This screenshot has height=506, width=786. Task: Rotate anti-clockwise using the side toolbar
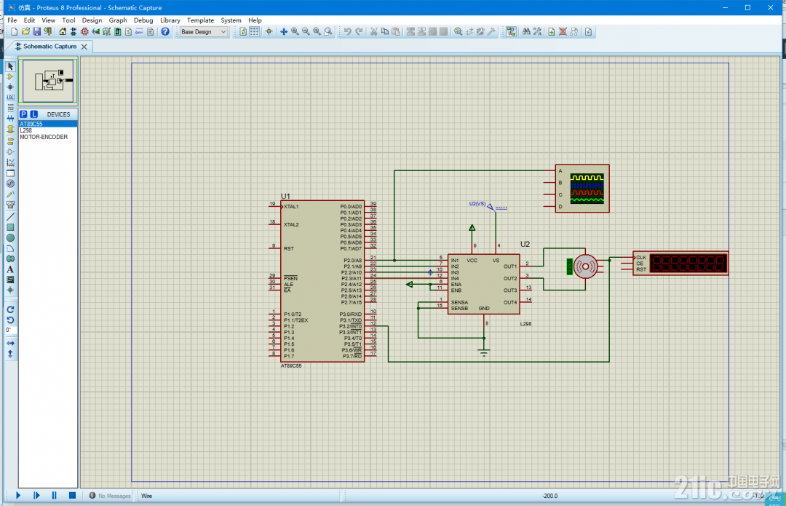[x=10, y=320]
